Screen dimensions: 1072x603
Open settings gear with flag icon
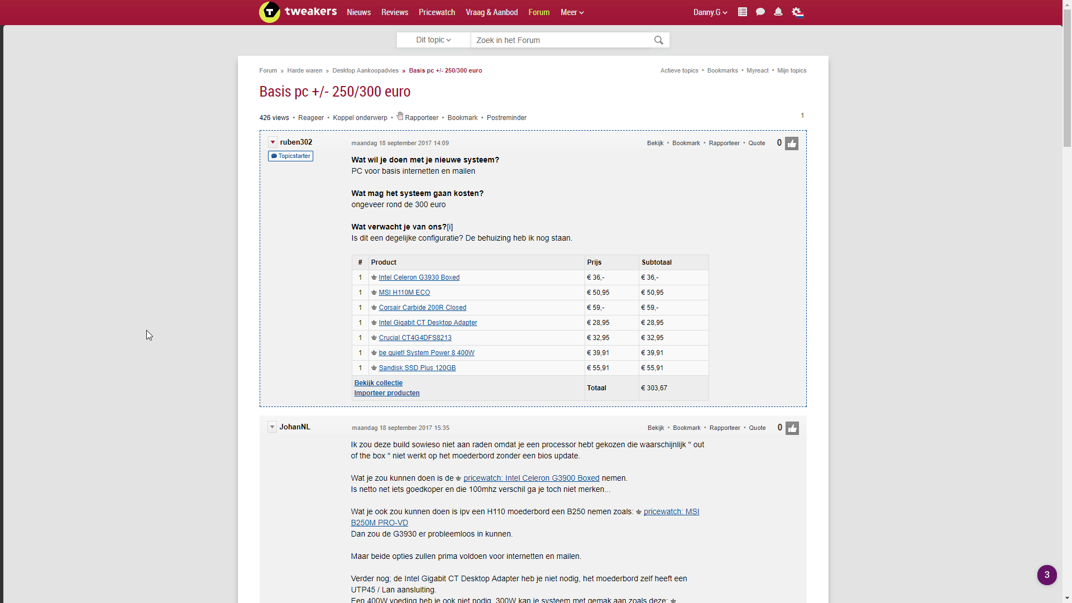(x=797, y=12)
